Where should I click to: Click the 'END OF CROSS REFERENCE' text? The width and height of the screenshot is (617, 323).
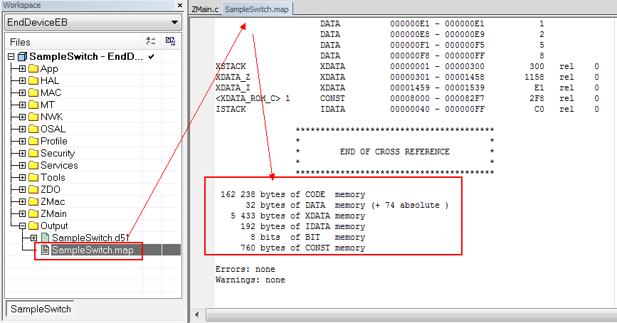pyautogui.click(x=395, y=152)
